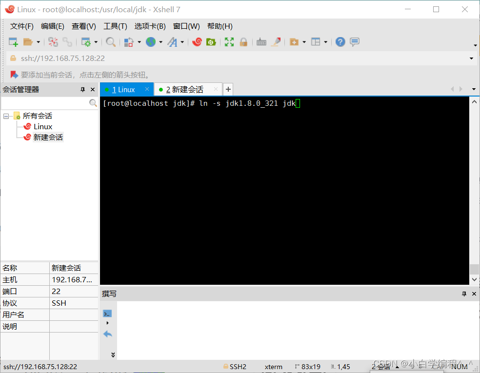Close the 1 Linux tab
The image size is (480, 373).
point(147,89)
